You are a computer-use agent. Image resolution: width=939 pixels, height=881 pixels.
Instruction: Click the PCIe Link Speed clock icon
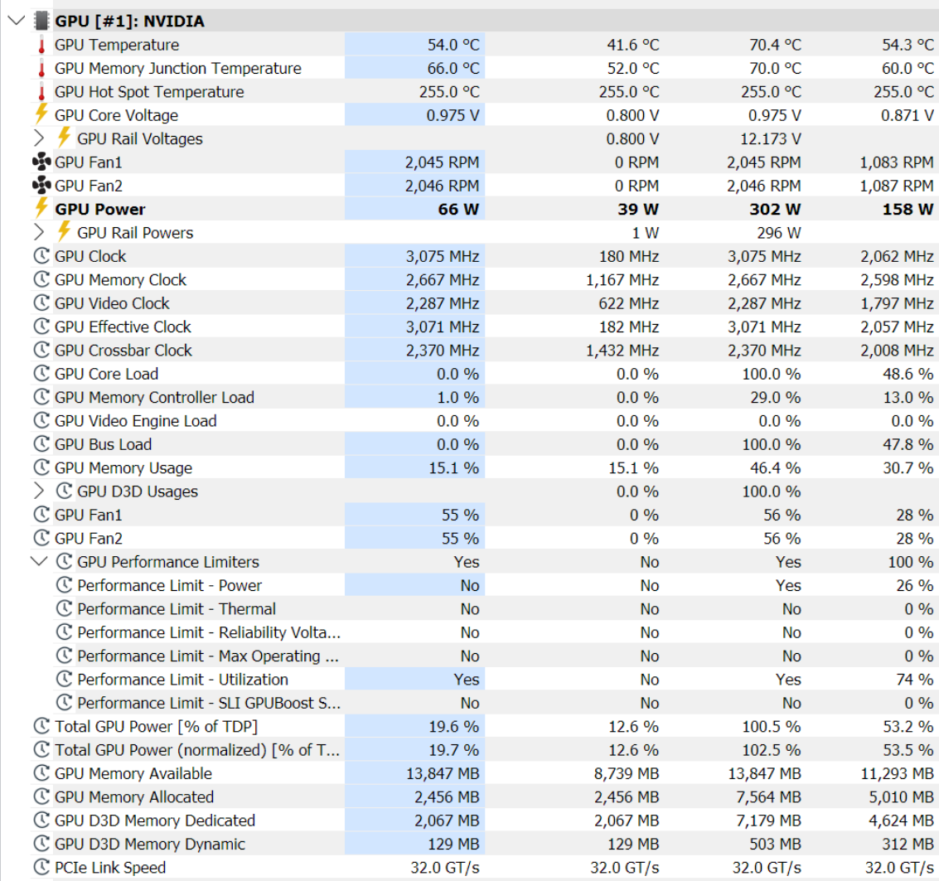click(x=41, y=868)
